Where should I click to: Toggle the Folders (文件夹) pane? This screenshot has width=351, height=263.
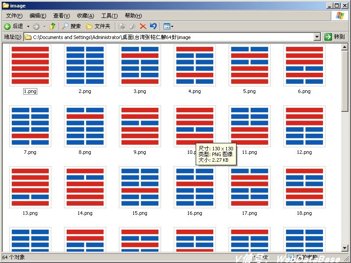click(98, 26)
